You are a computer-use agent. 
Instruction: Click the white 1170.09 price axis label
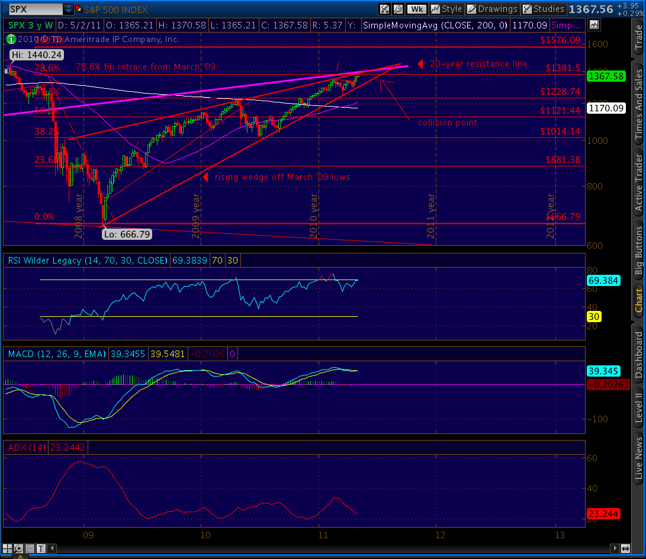click(x=606, y=108)
